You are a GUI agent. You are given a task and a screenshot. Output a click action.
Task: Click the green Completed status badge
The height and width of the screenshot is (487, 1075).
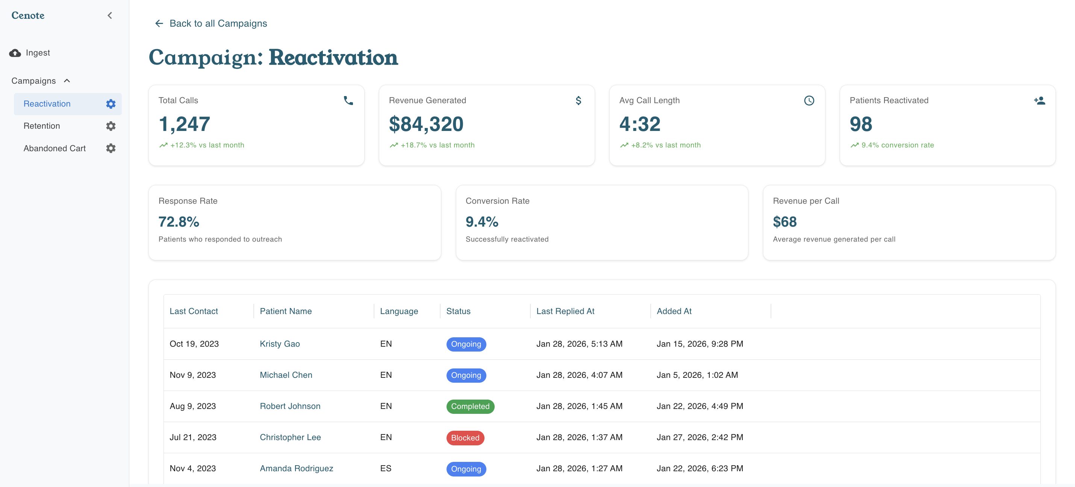pos(470,406)
